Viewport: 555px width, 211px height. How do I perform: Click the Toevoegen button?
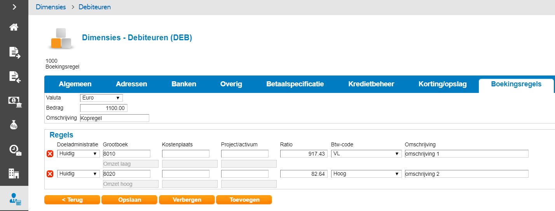click(x=244, y=200)
